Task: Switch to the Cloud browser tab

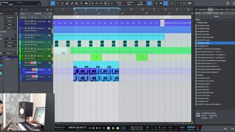Action: (227, 10)
